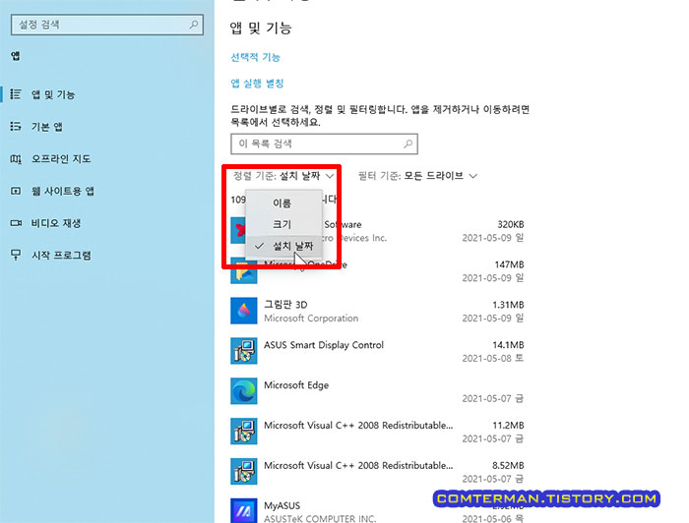Go to 기본 앱 in sidebar

point(46,127)
